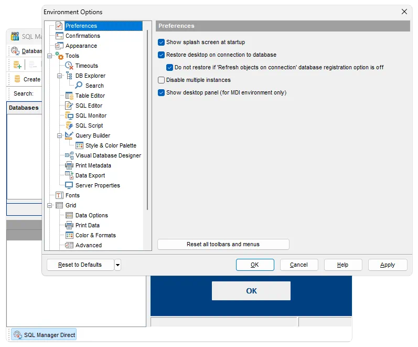Click the Server Properties monitor icon

tap(69, 185)
